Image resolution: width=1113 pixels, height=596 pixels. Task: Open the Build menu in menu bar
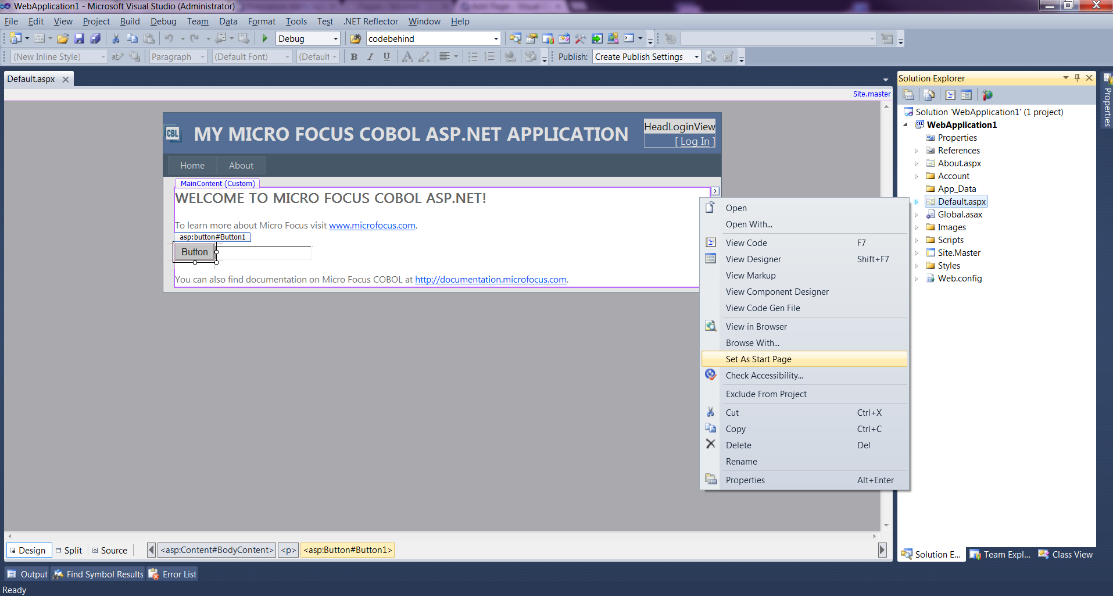pos(130,22)
